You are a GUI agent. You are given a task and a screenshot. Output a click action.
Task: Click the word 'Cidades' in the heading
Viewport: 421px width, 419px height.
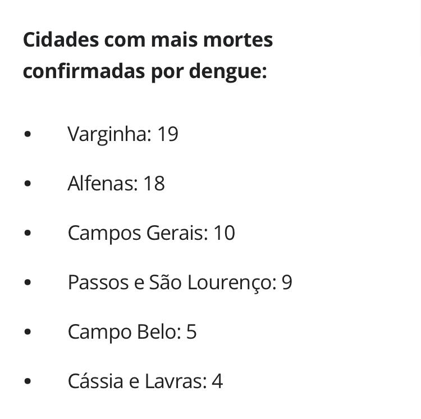61,40
